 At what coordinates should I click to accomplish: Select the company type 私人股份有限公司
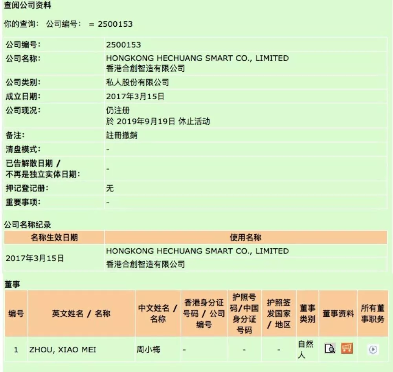[x=137, y=82]
